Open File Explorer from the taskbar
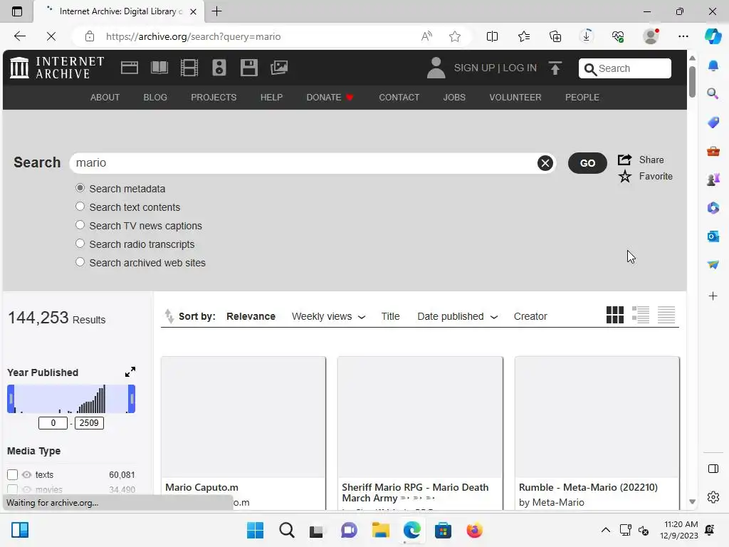The image size is (729, 547). (x=380, y=530)
